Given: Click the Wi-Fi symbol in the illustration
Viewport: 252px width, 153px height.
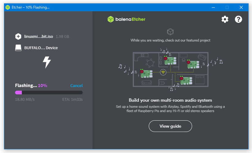Looking at the screenshot, I should [163, 72].
